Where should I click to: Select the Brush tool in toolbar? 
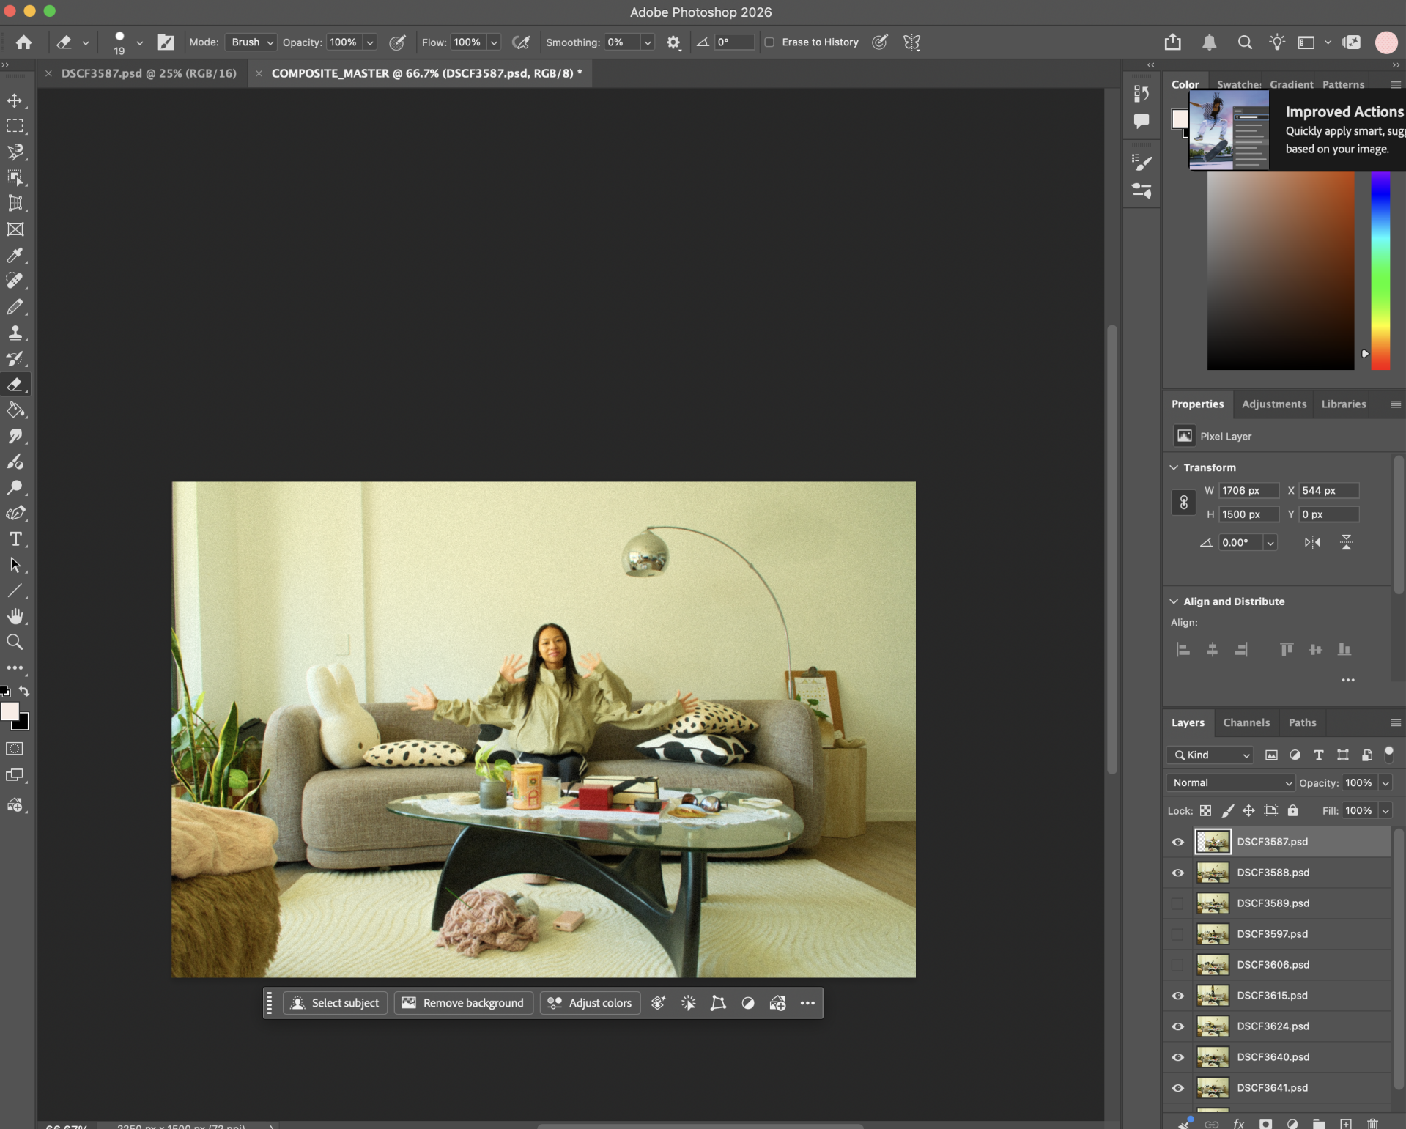(x=15, y=307)
